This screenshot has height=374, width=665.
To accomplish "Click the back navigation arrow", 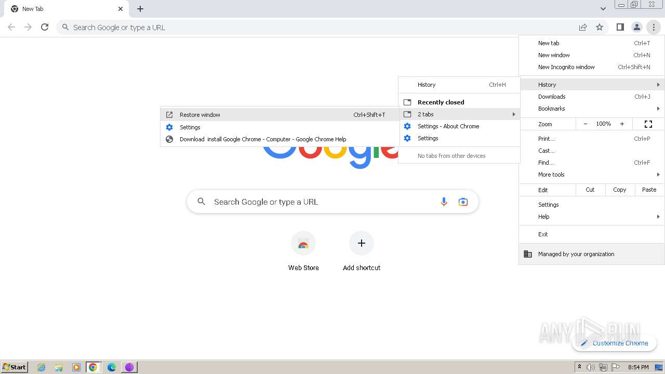I will [x=11, y=27].
